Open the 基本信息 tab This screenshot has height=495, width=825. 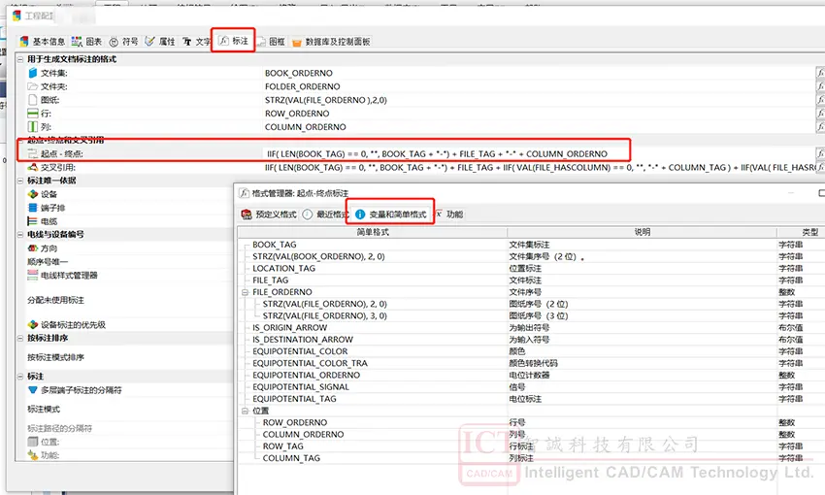click(42, 42)
